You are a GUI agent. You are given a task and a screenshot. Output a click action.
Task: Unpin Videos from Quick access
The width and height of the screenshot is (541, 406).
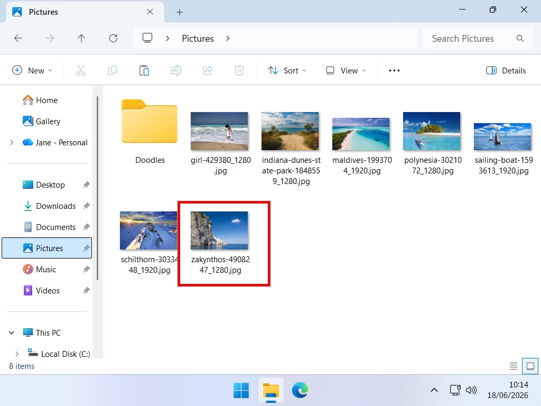86,290
